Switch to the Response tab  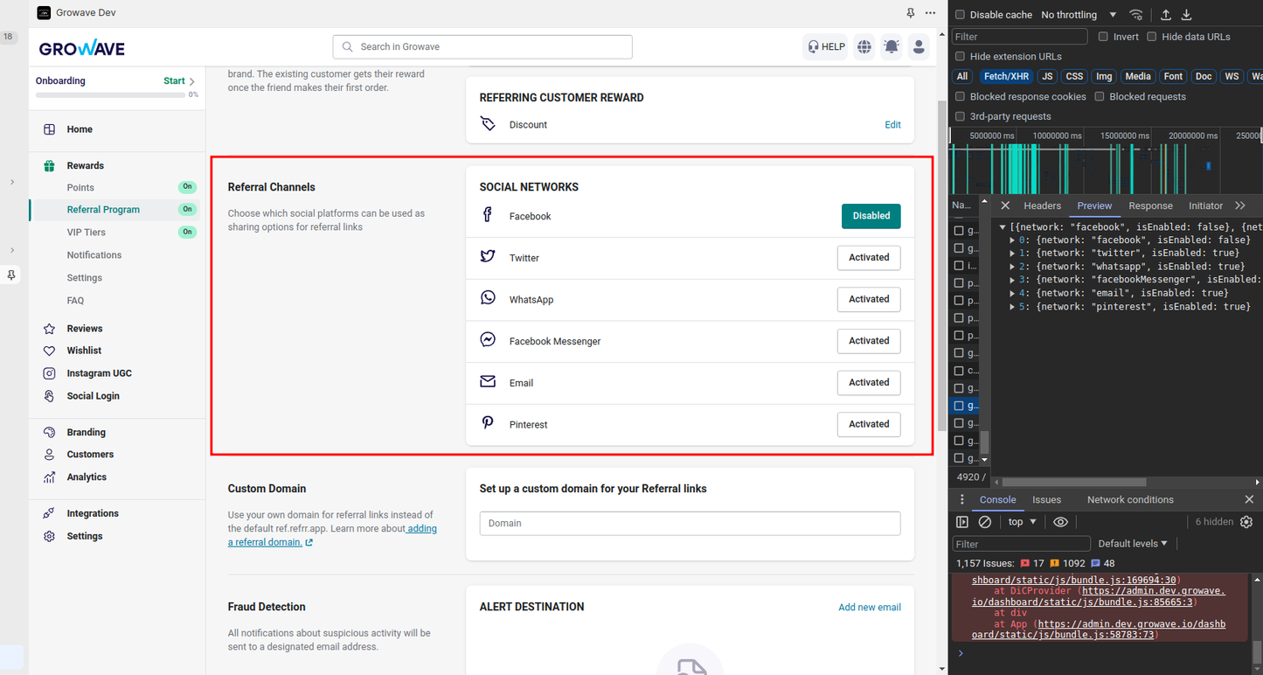click(1150, 205)
